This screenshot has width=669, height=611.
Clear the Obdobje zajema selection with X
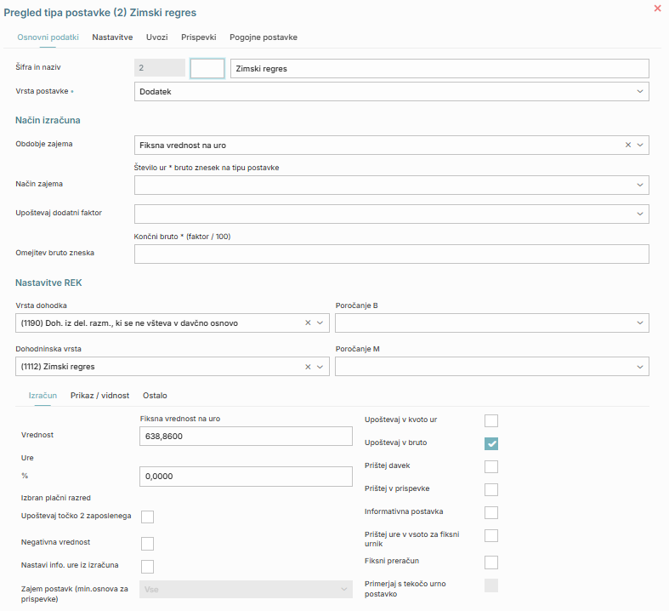pyautogui.click(x=628, y=146)
